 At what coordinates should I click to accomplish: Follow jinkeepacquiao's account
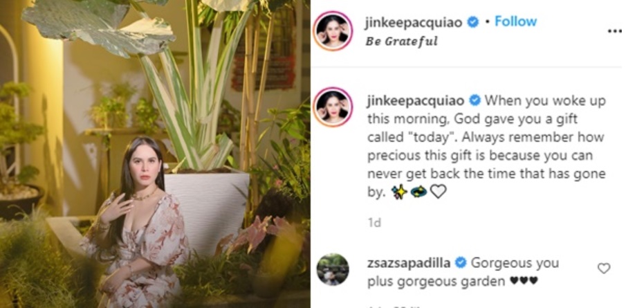point(516,21)
